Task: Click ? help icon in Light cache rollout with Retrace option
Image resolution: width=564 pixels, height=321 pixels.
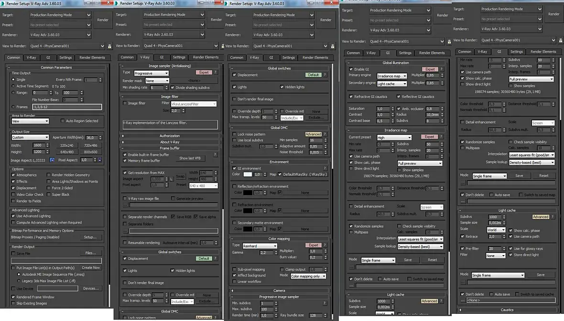Action: click(553, 217)
